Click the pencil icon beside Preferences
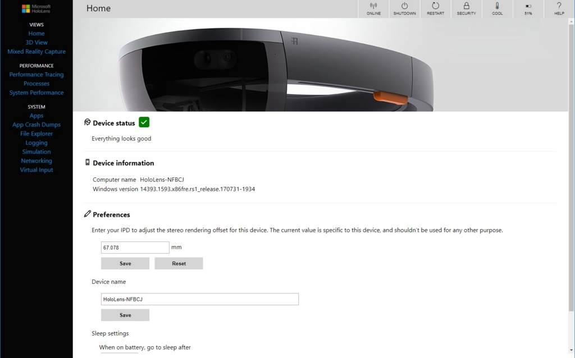This screenshot has width=575, height=358. tap(87, 214)
